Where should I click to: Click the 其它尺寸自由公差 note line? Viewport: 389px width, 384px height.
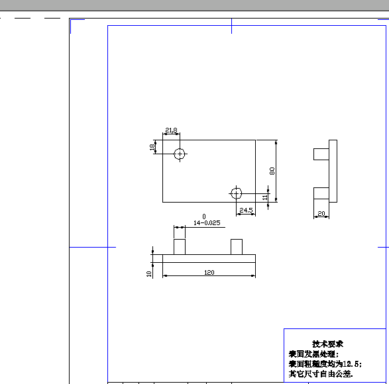[321, 373]
